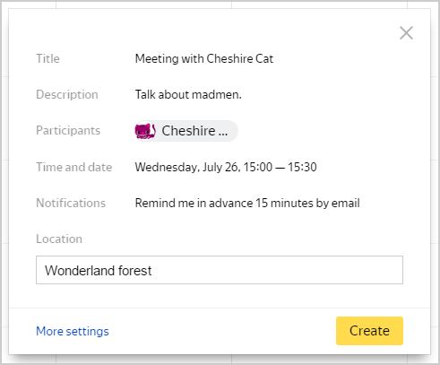Click the ellipsis on participant name
This screenshot has height=365, width=440.
(x=223, y=134)
